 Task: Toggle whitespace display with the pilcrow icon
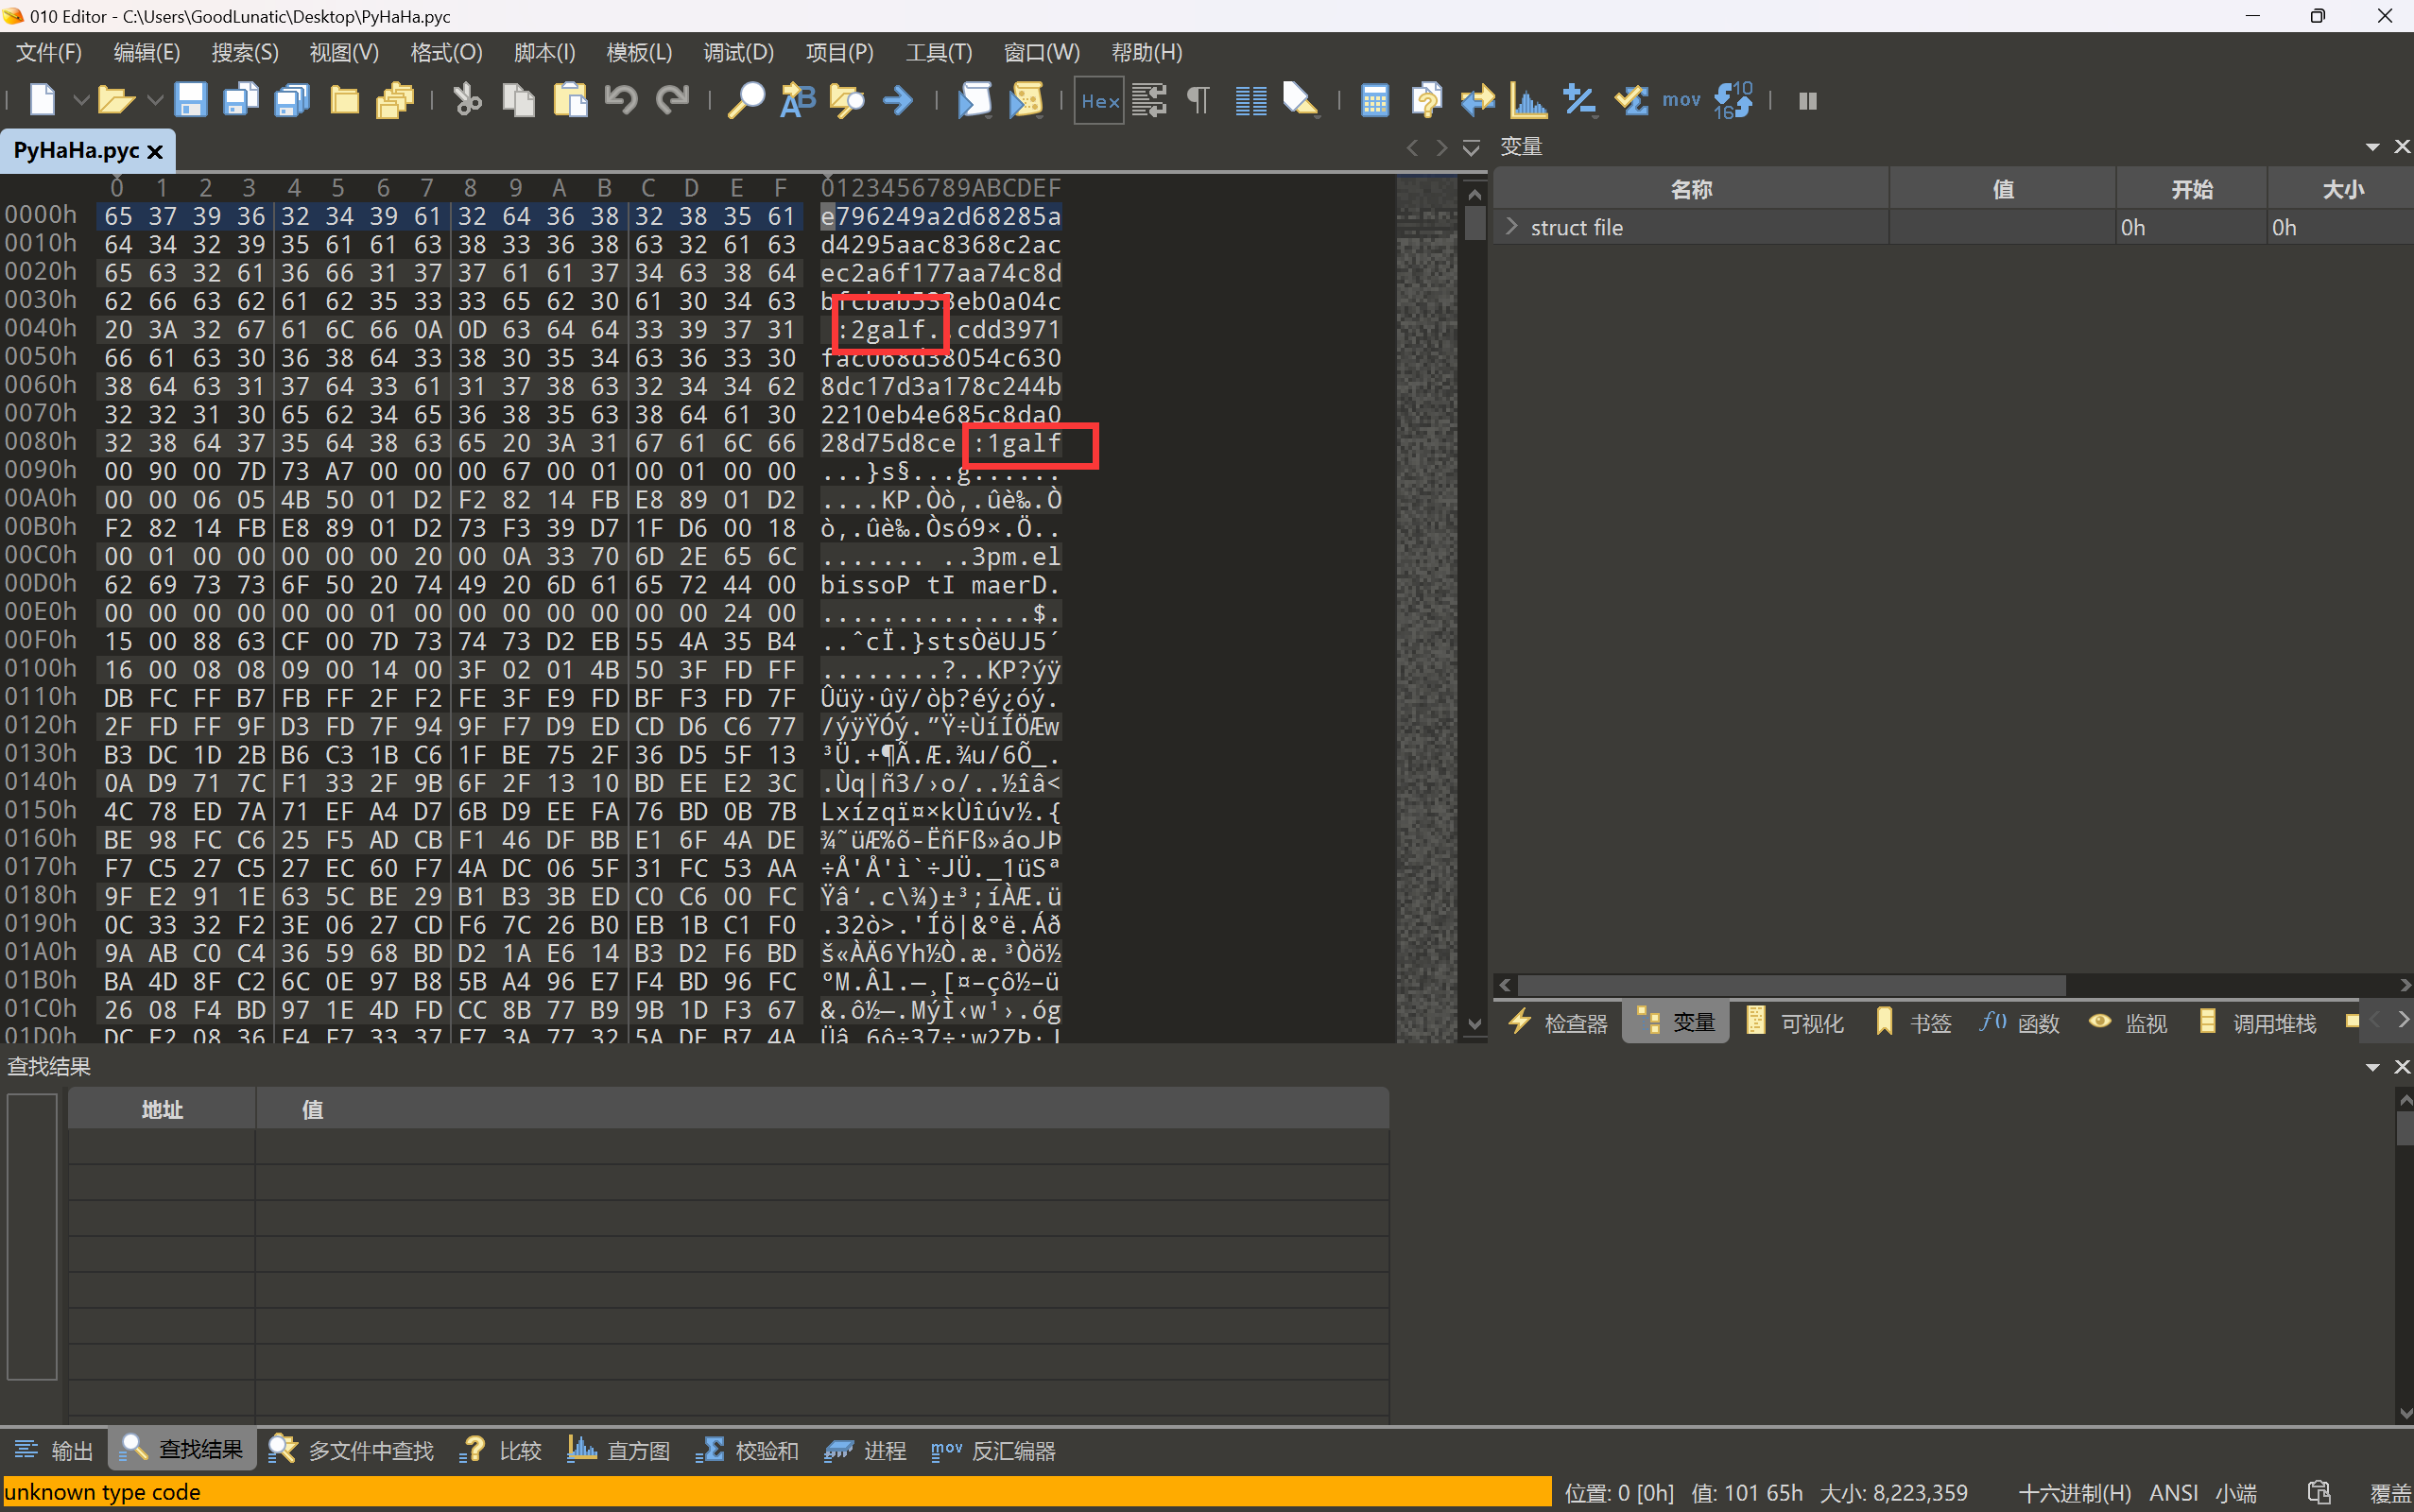(1199, 100)
